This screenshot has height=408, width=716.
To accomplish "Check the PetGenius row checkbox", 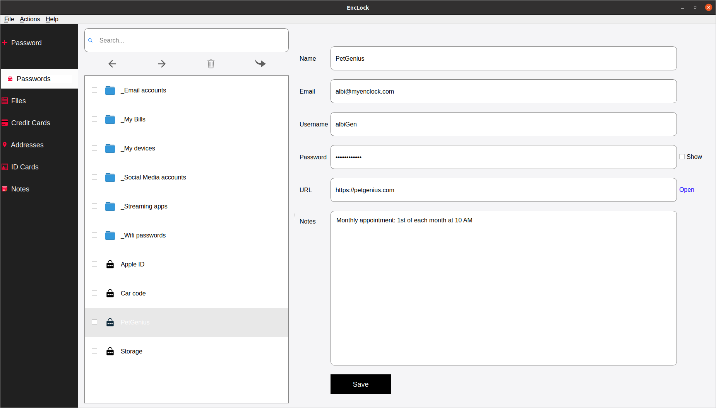I will pos(94,322).
